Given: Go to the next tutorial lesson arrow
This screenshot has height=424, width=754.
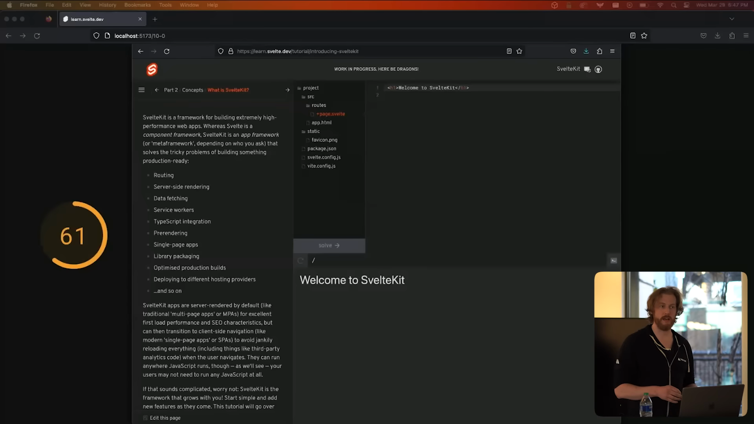Looking at the screenshot, I should [x=287, y=90].
